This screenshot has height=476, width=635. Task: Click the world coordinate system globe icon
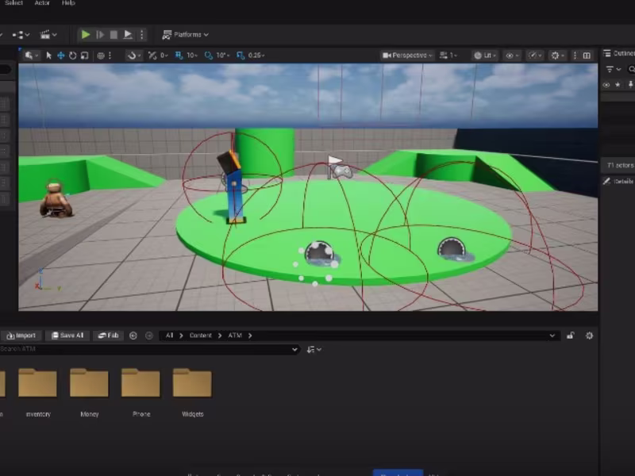click(x=101, y=56)
